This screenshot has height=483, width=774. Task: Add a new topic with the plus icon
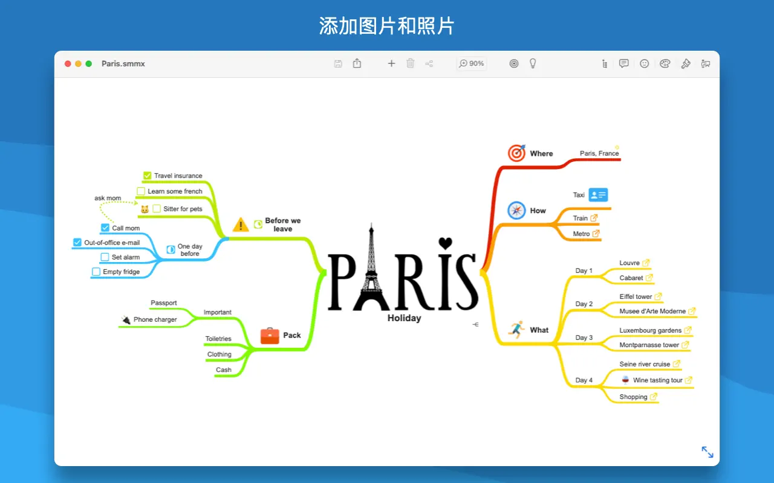click(x=391, y=63)
